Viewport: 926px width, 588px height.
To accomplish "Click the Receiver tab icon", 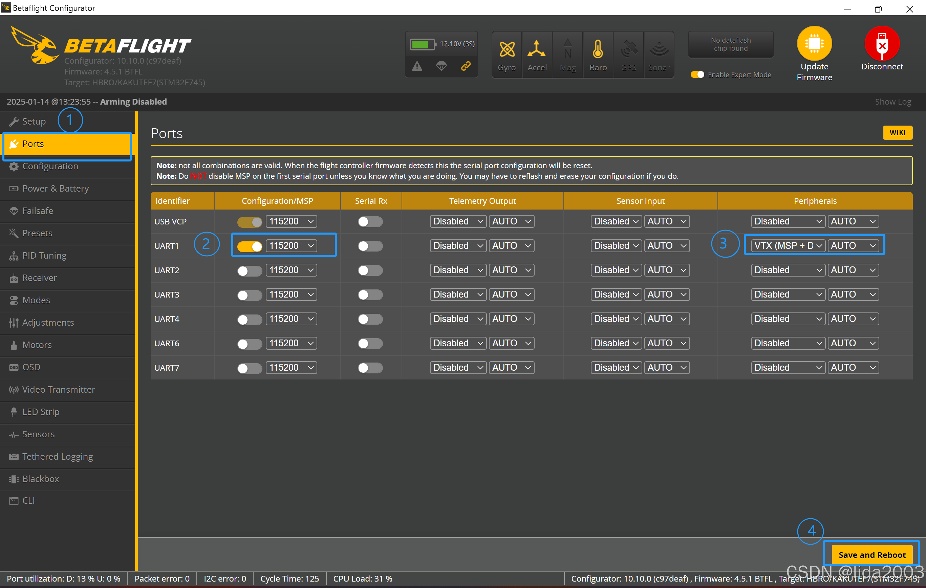I will (x=14, y=278).
